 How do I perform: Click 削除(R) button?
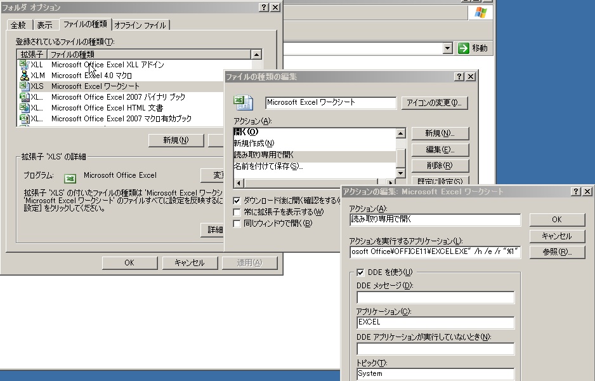pos(440,166)
